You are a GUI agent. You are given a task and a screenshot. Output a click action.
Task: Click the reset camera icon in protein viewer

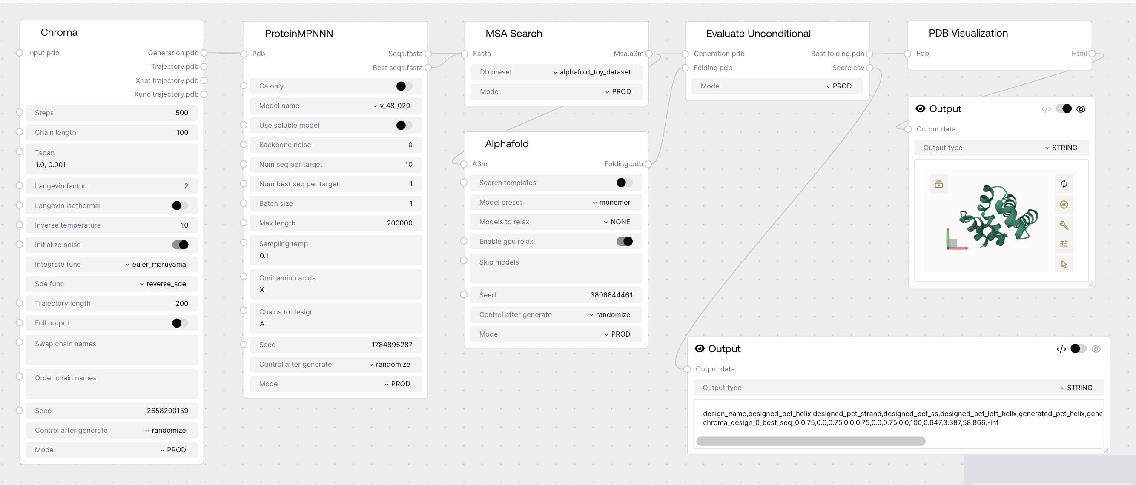pyautogui.click(x=1064, y=184)
